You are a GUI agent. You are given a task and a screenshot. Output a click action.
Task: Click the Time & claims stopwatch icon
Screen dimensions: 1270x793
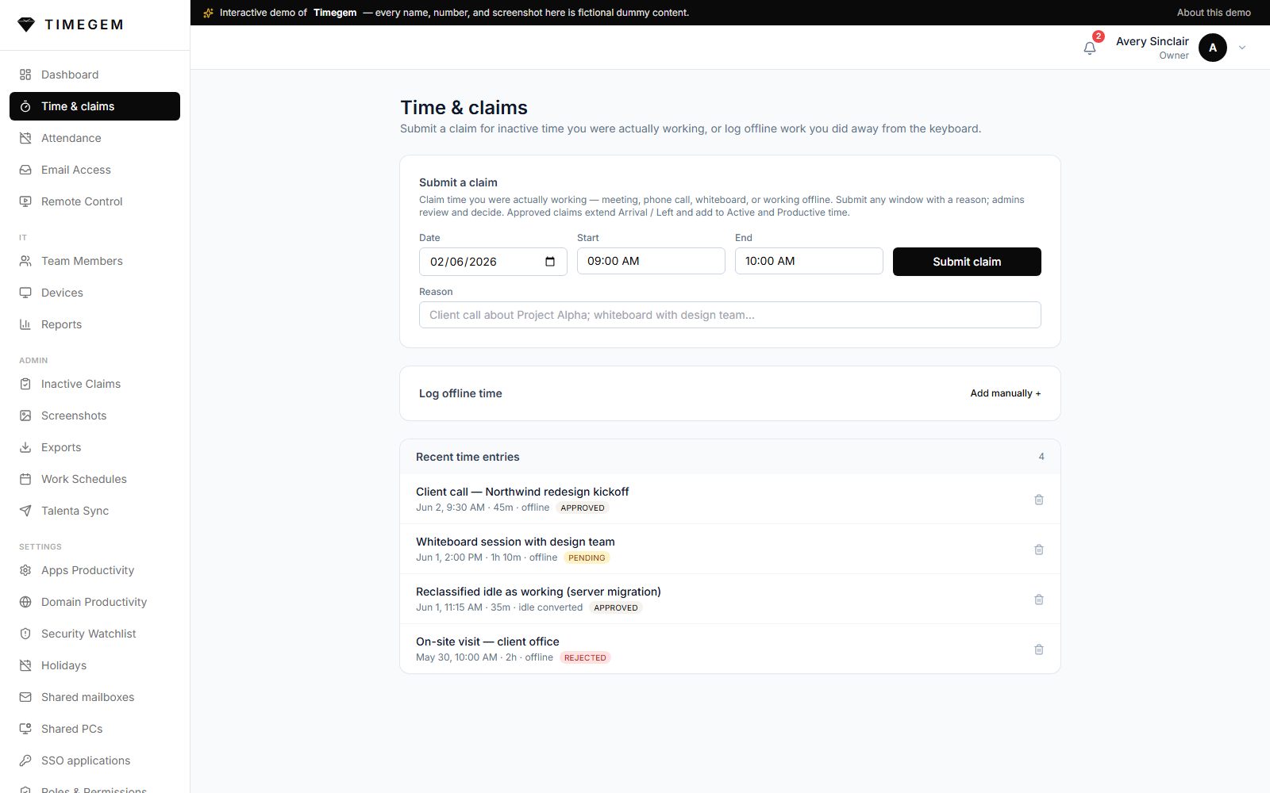25,106
